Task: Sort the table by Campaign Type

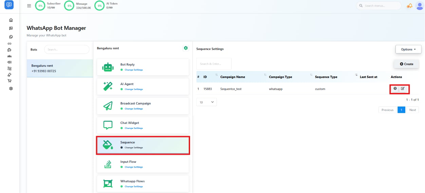Action: point(291,77)
